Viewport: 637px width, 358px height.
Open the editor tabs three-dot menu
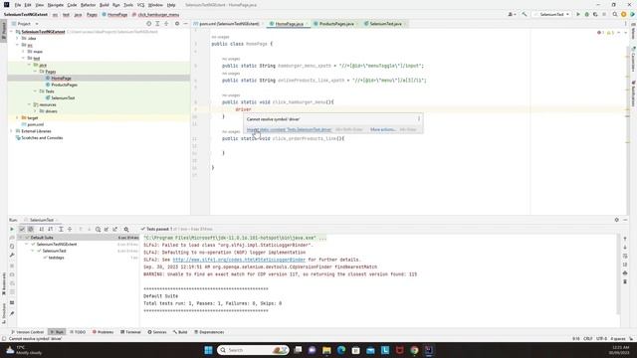(x=626, y=24)
